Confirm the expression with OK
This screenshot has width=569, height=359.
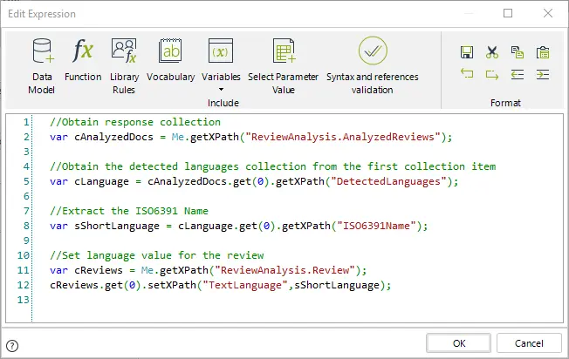pyautogui.click(x=459, y=343)
